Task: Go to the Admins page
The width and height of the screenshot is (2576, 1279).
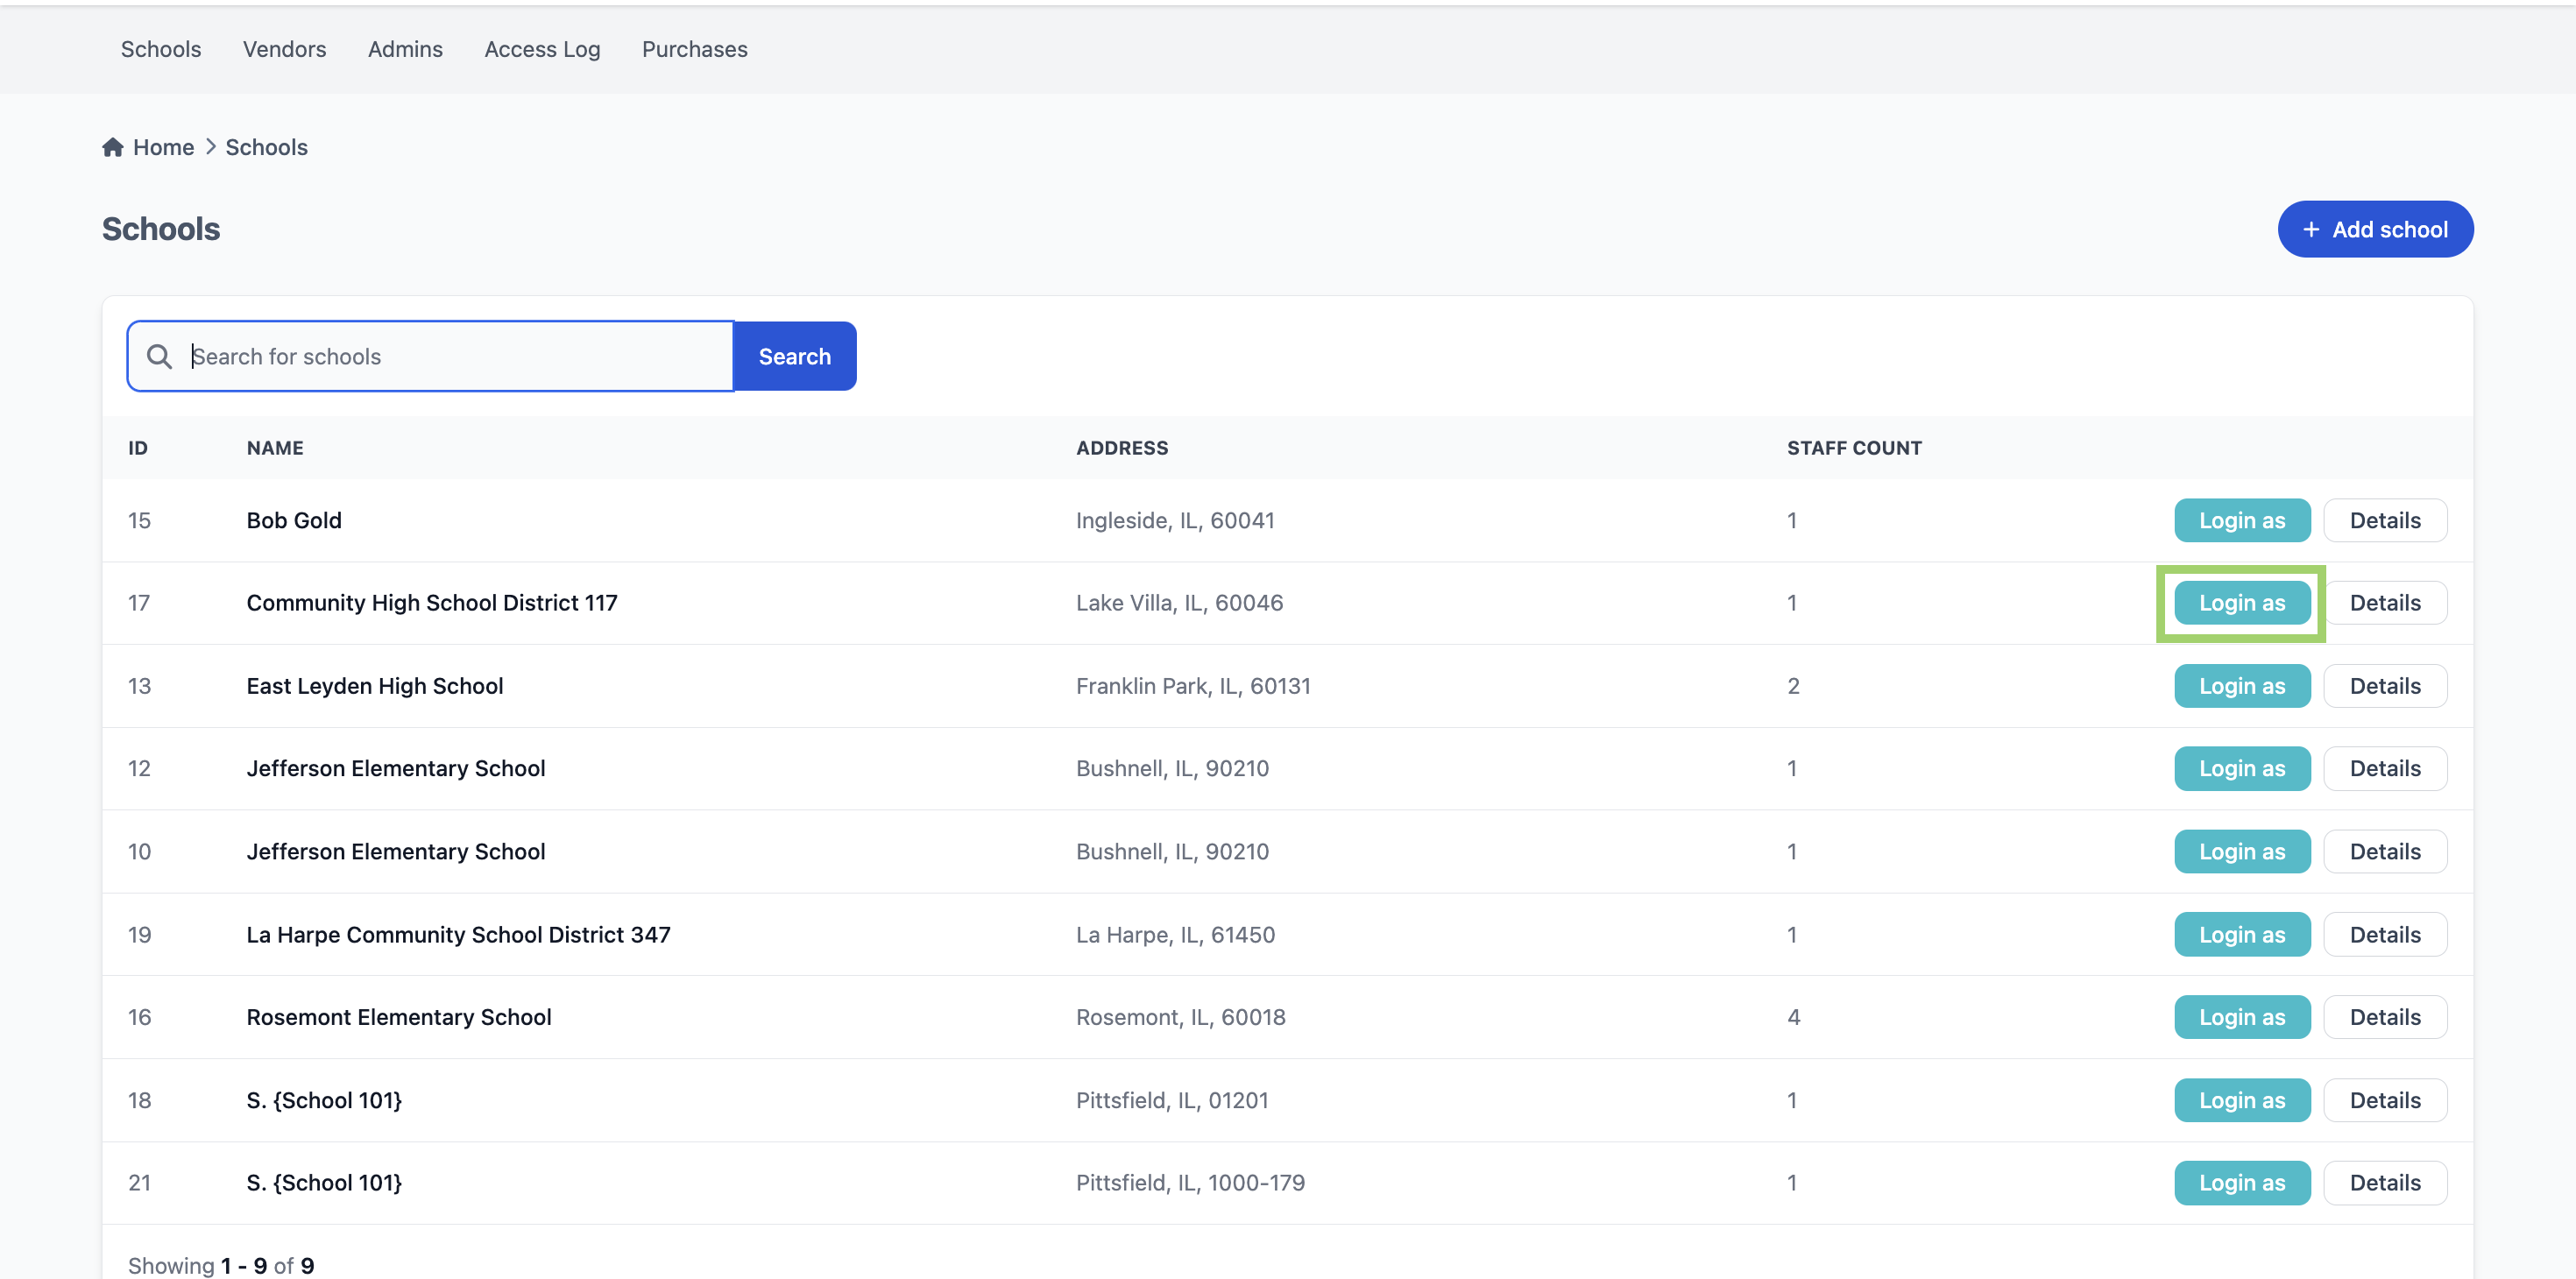Action: (x=405, y=49)
